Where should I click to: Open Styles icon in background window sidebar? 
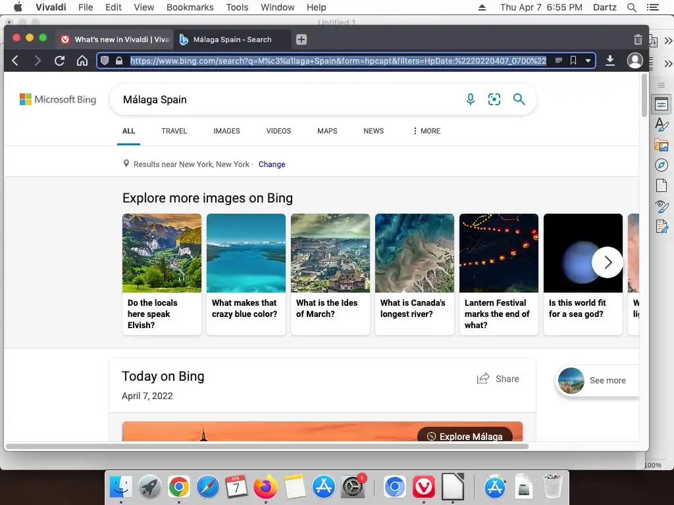coord(661,124)
